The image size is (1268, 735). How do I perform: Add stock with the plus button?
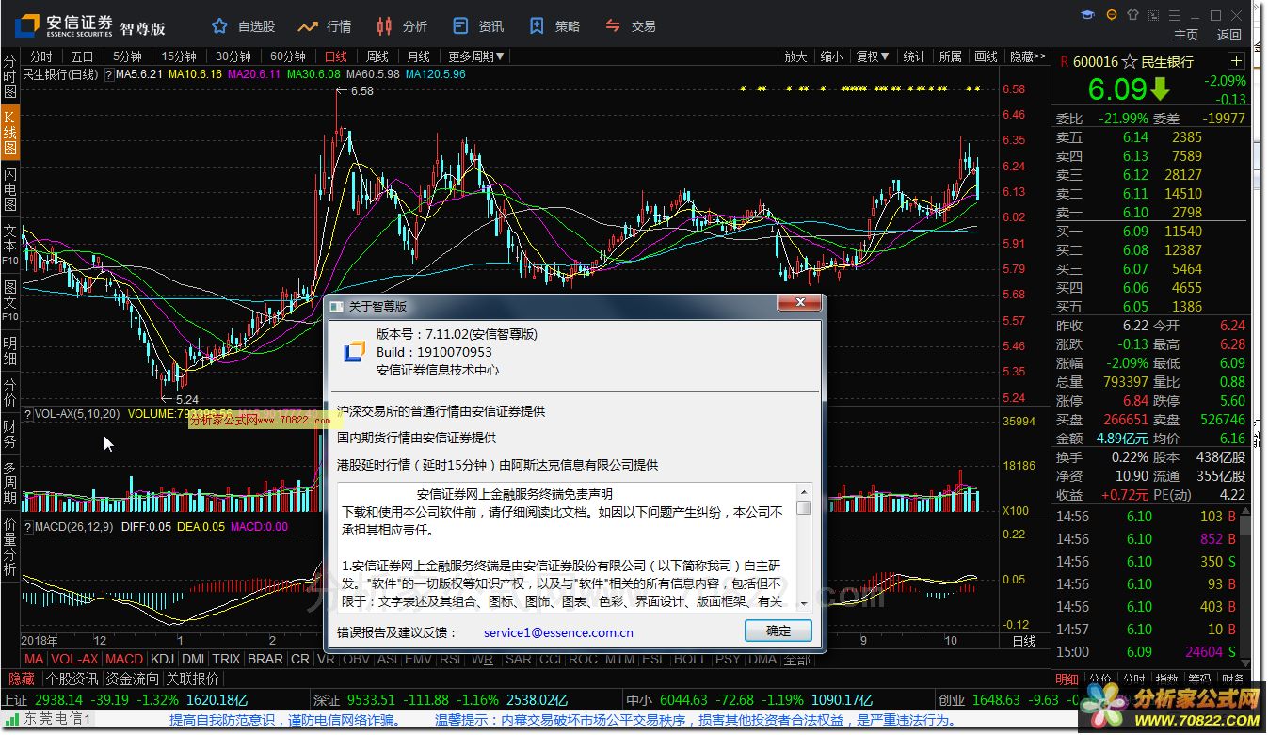pos(1237,61)
